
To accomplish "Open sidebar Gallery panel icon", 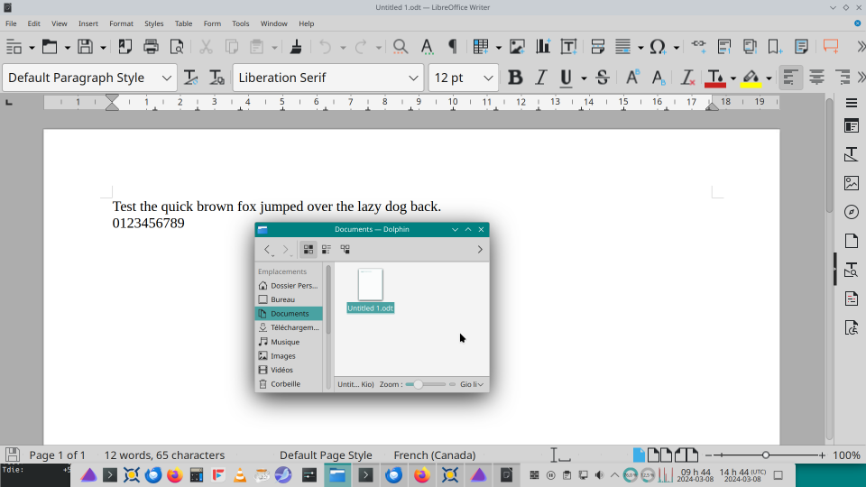I will click(852, 183).
